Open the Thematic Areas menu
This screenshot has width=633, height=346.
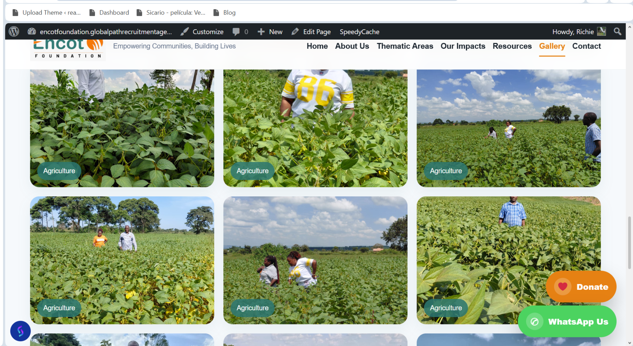pyautogui.click(x=405, y=46)
